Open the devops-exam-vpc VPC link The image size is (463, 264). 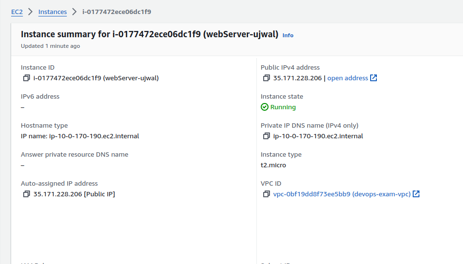pyautogui.click(x=342, y=194)
